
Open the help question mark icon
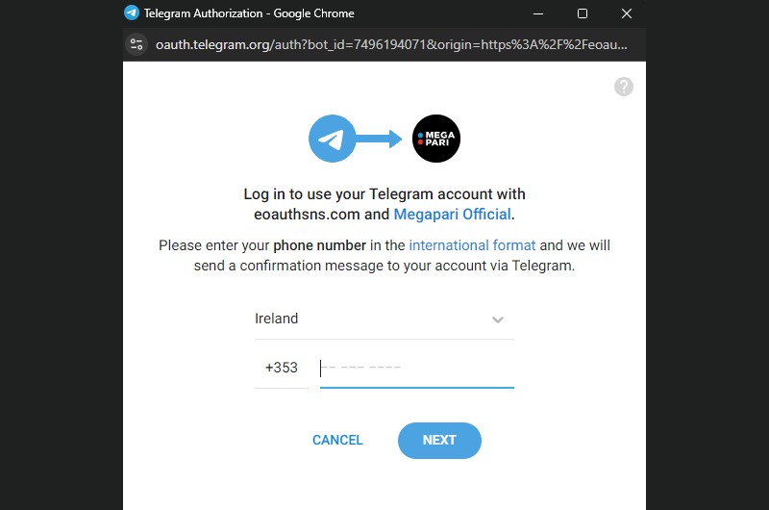pos(623,87)
